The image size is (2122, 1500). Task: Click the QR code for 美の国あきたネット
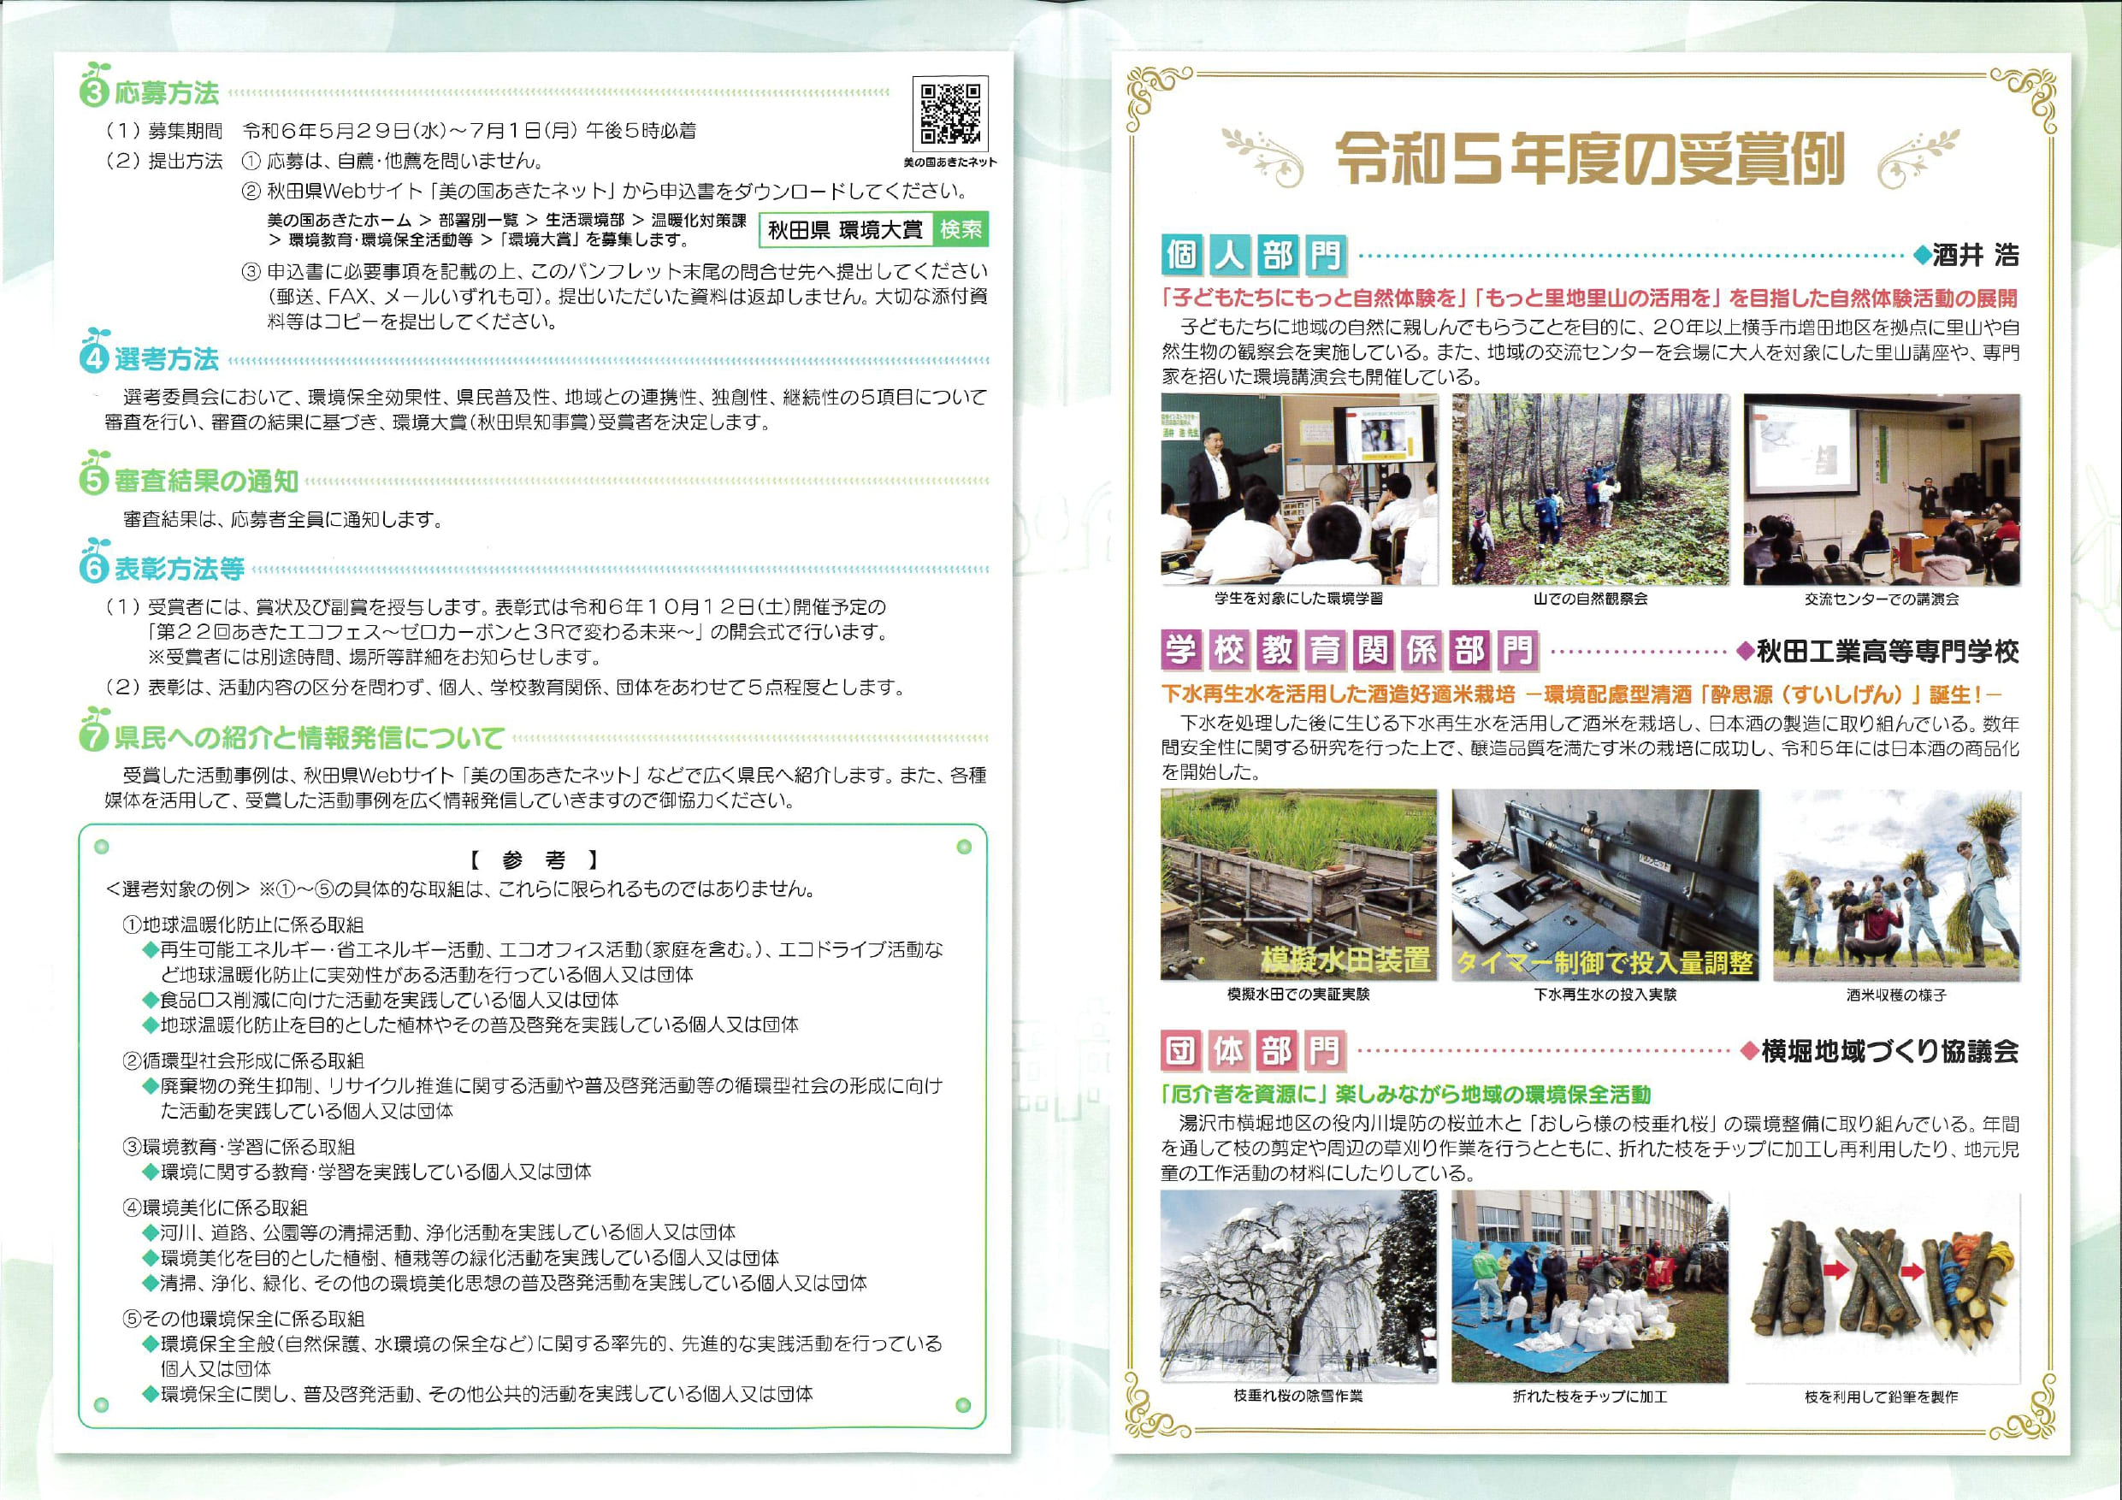point(949,115)
